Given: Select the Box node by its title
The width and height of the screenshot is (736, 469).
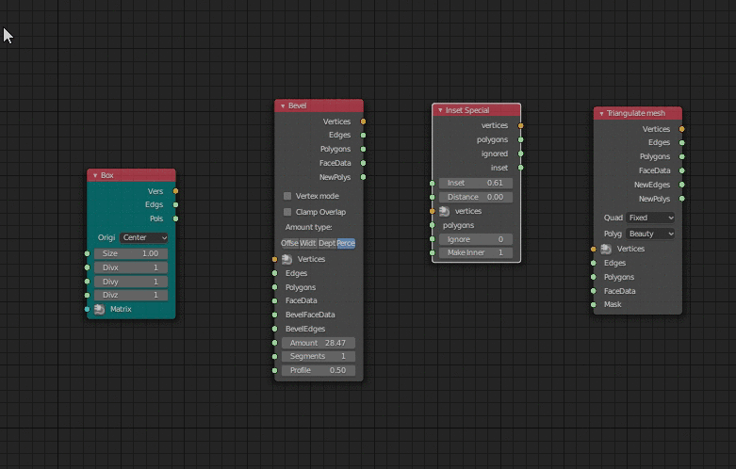Looking at the screenshot, I should point(107,175).
